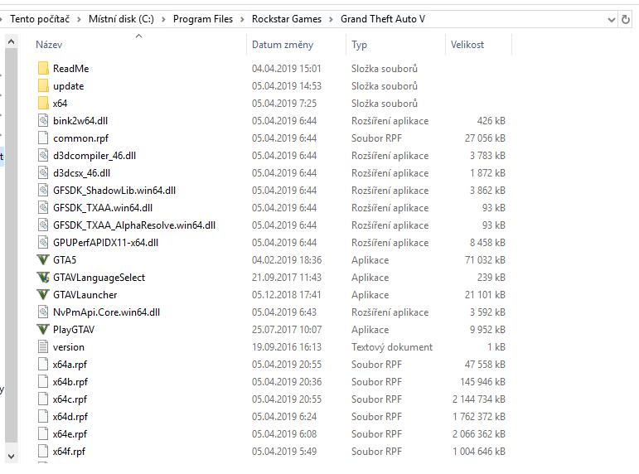This screenshot has height=474, width=639.
Task: Click the GTAVLanguageSelect application icon
Action: pos(43,278)
